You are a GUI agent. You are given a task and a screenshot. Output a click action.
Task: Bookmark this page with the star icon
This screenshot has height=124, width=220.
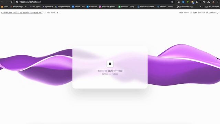tap(172, 2)
